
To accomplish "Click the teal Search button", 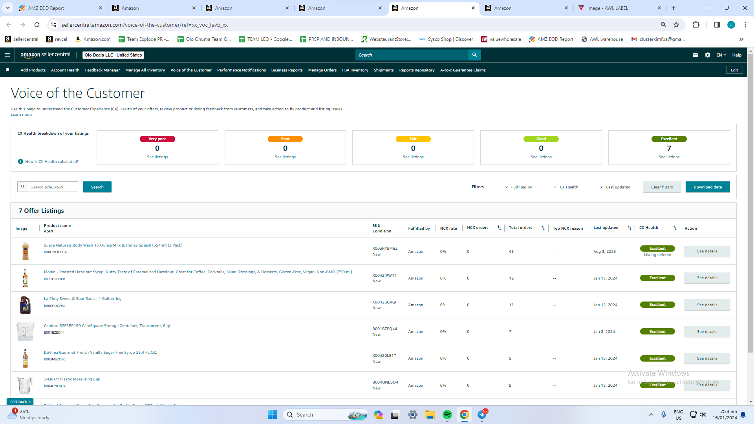I will [97, 187].
